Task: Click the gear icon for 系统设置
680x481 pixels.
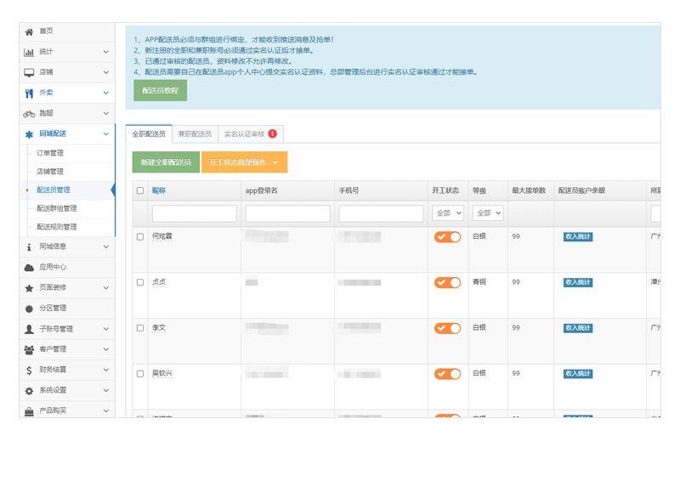Action: pos(29,391)
